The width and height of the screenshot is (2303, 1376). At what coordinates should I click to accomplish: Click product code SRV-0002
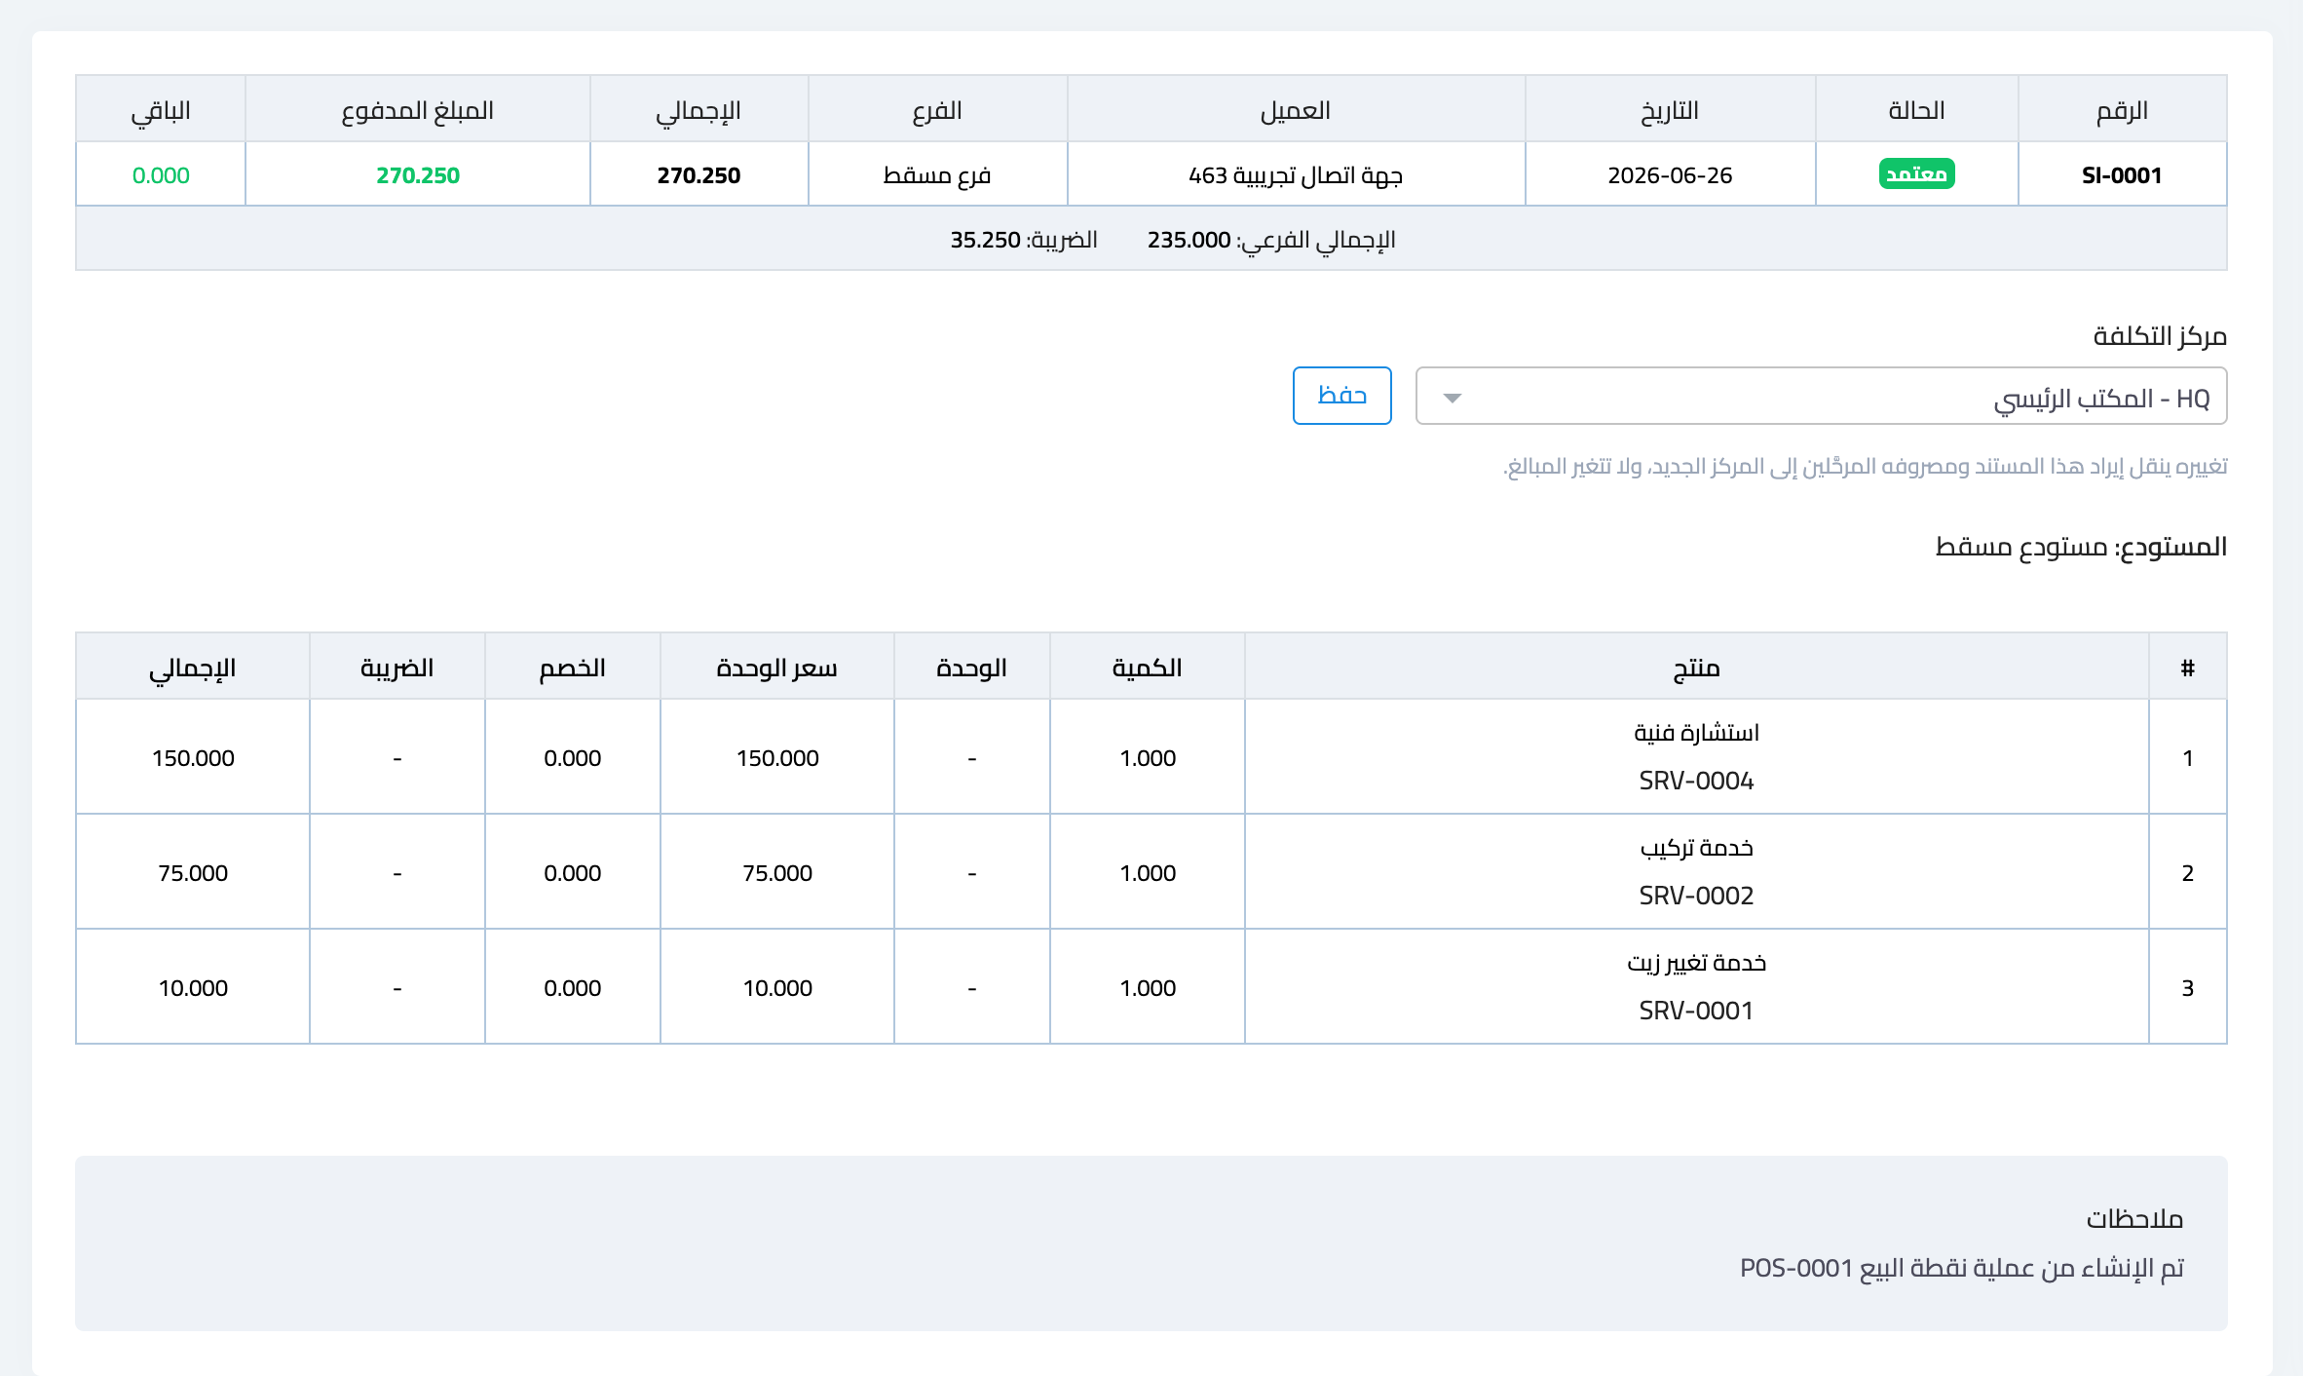(x=1696, y=896)
